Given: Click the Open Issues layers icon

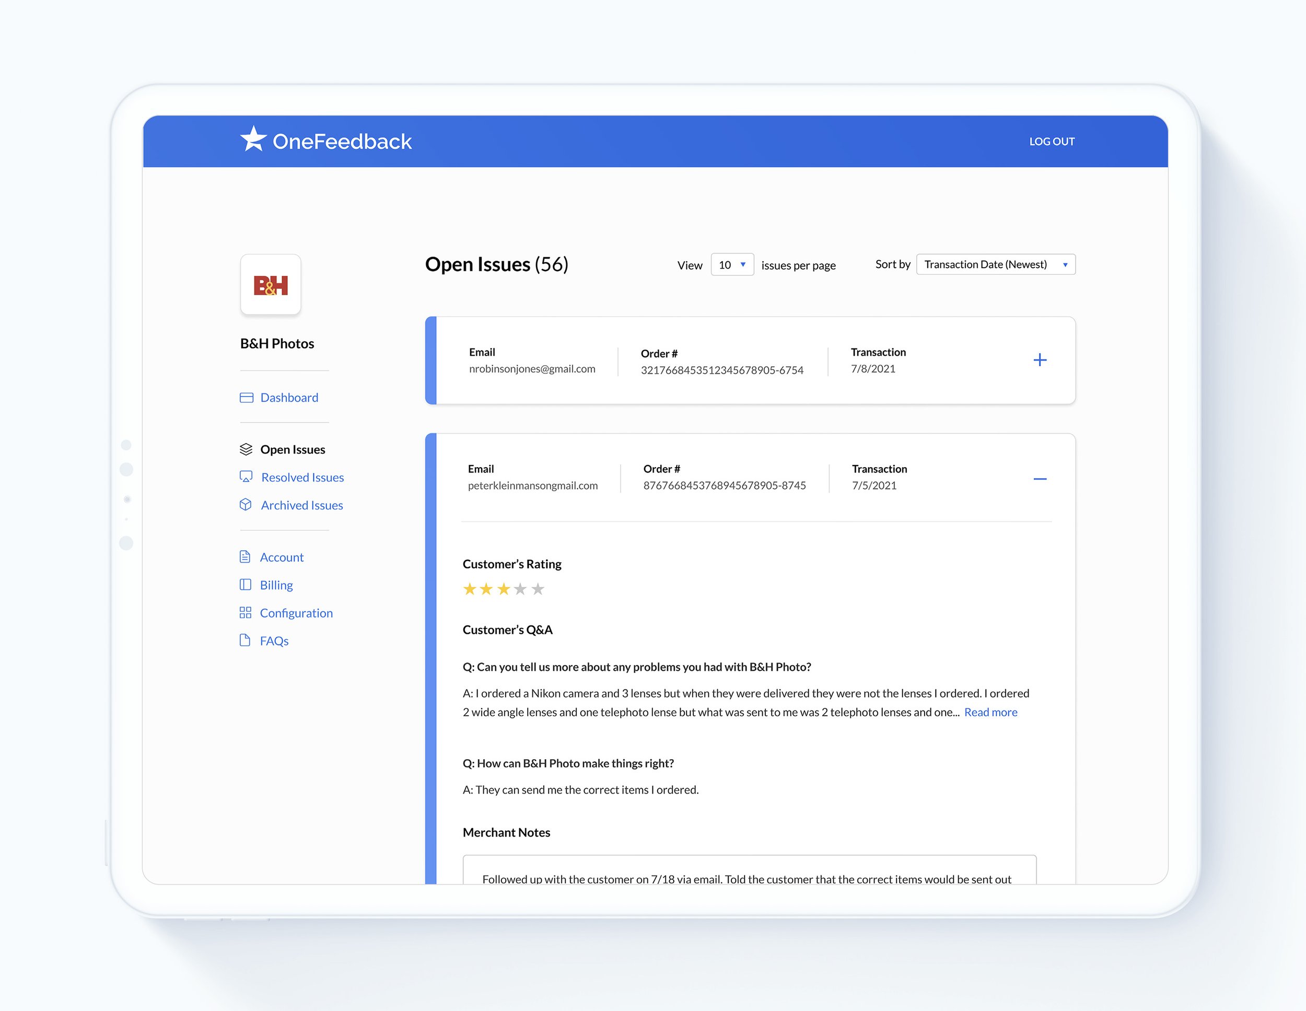Looking at the screenshot, I should (x=246, y=449).
